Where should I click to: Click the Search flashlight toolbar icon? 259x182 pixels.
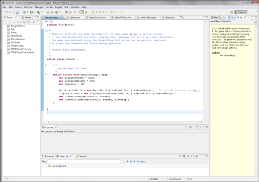coord(75,12)
